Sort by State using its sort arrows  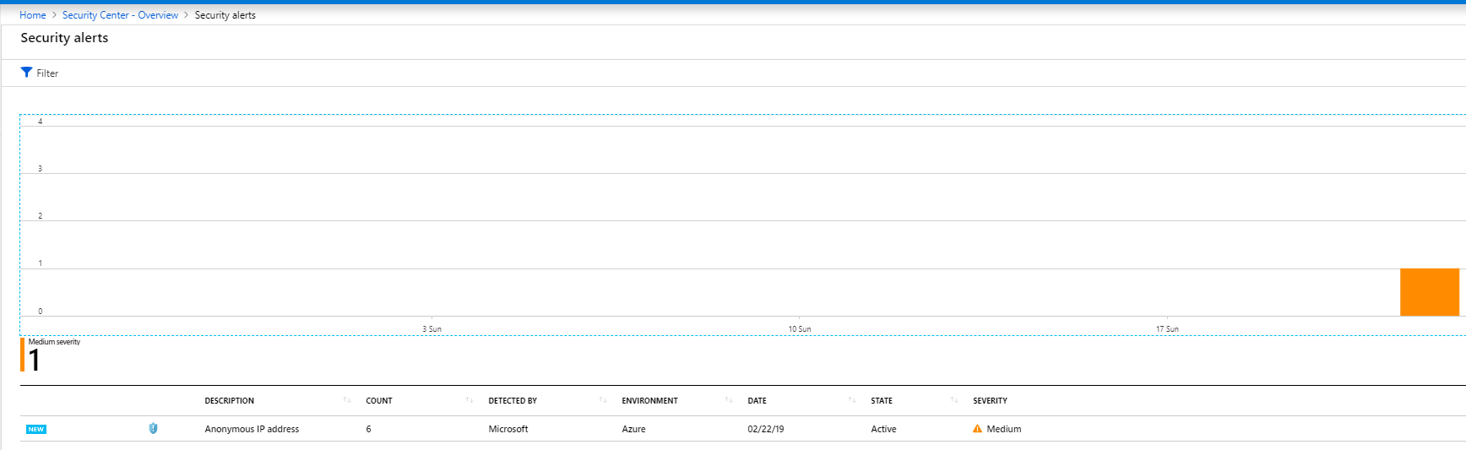coord(954,400)
